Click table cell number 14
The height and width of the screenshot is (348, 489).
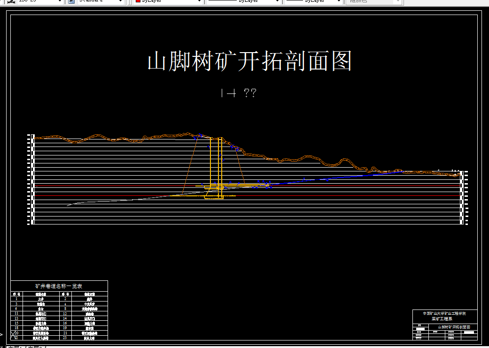click(x=65, y=318)
